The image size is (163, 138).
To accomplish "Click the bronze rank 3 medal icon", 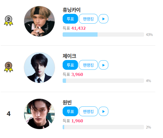I will point(8,67).
